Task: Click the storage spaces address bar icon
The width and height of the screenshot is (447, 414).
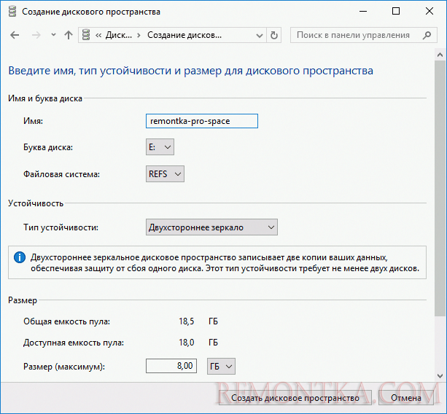Action: pos(86,35)
